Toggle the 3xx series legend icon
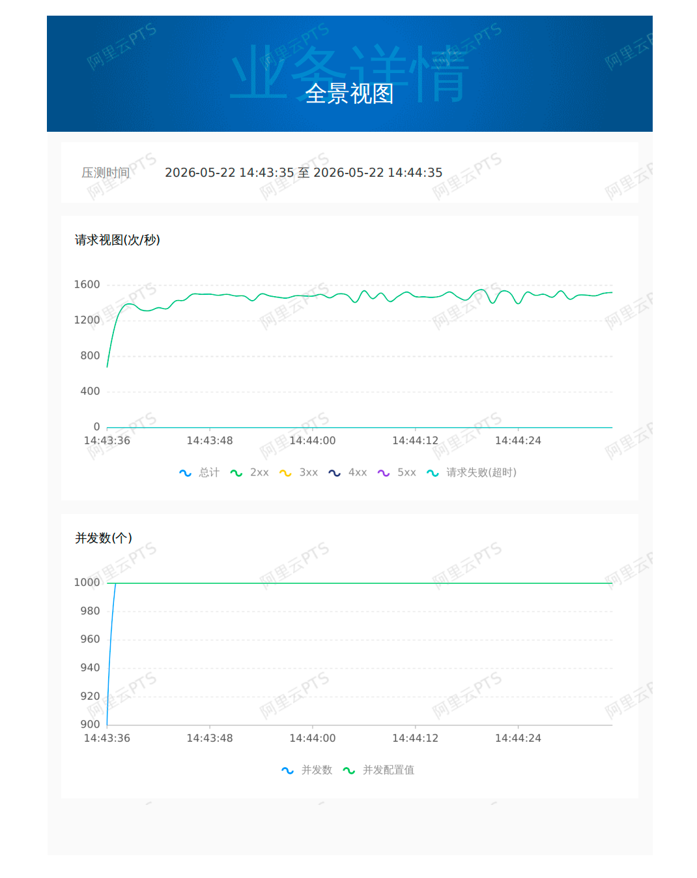This screenshot has height=878, width=697. 285,473
